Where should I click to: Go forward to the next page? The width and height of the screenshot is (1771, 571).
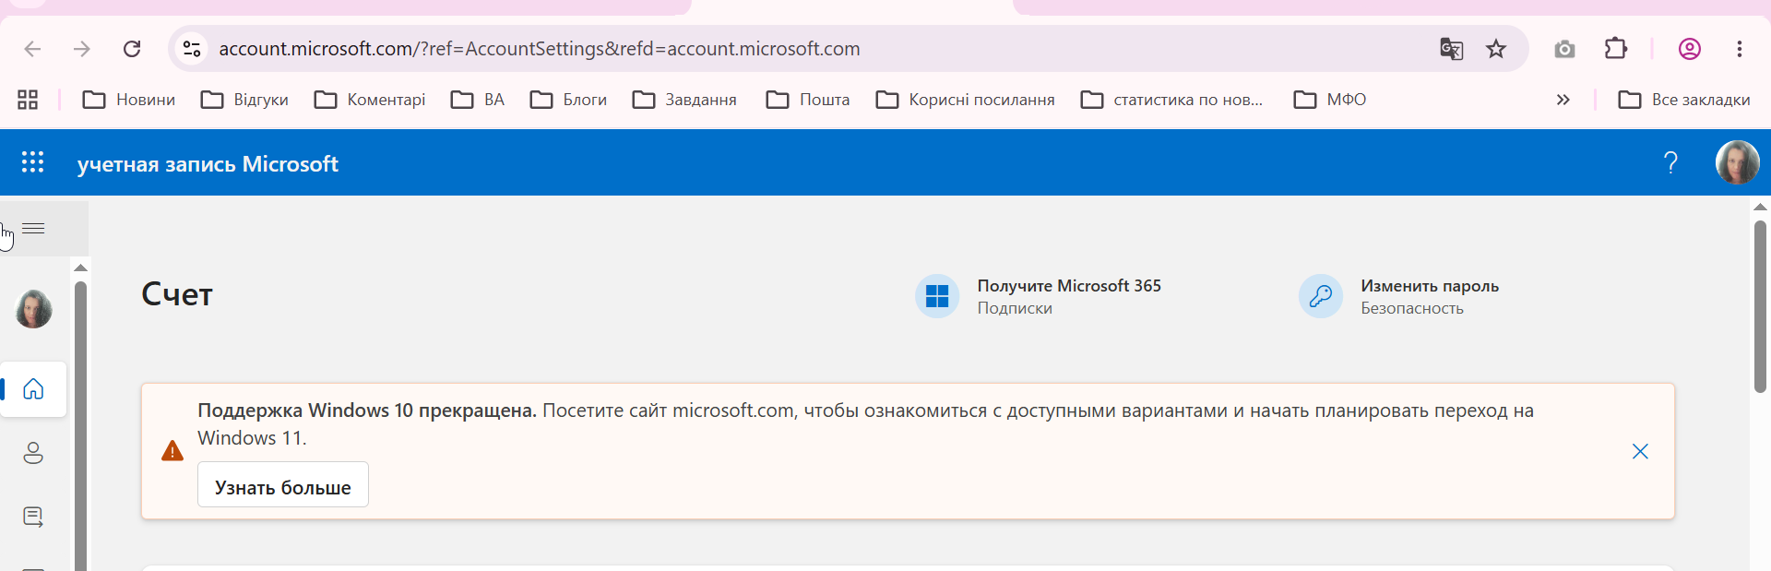tap(82, 49)
